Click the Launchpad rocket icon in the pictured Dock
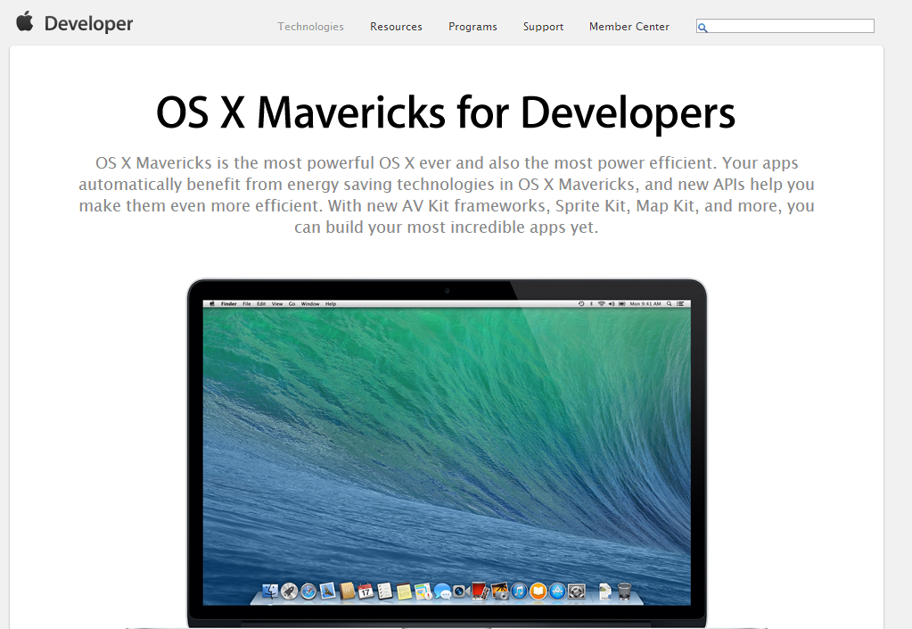912x629 pixels. pyautogui.click(x=289, y=592)
